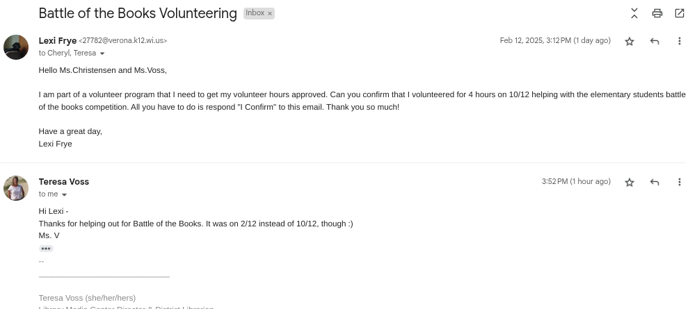Image resolution: width=697 pixels, height=309 pixels.
Task: Click the sender name Teresa Voss
Action: (64, 181)
